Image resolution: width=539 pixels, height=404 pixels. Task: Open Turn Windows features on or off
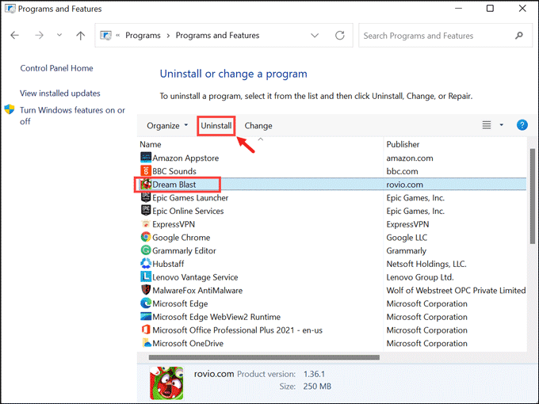point(72,116)
